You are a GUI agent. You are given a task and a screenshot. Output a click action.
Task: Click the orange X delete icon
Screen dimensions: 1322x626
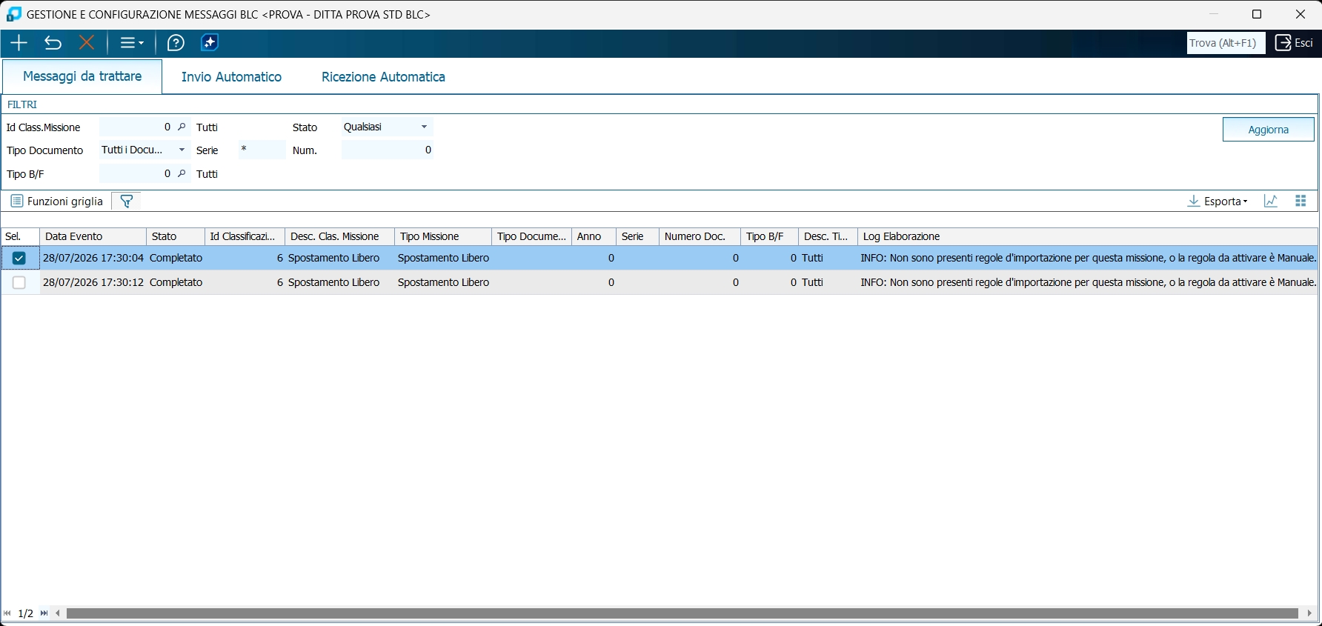click(x=87, y=43)
